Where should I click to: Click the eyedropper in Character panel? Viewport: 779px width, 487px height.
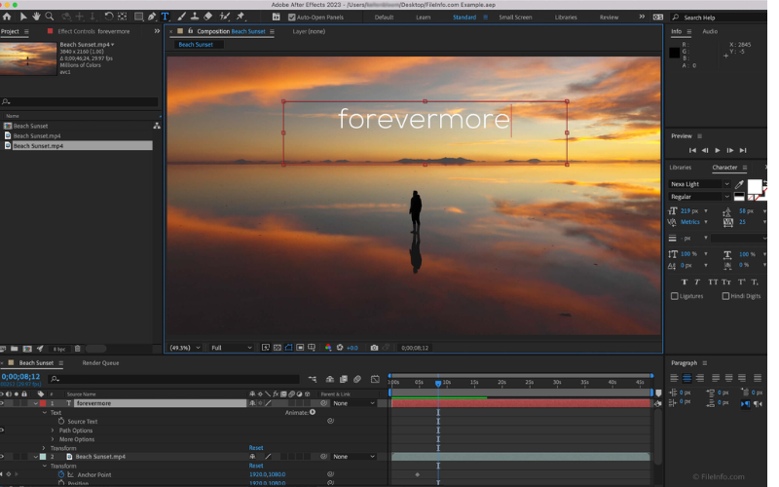pos(739,184)
